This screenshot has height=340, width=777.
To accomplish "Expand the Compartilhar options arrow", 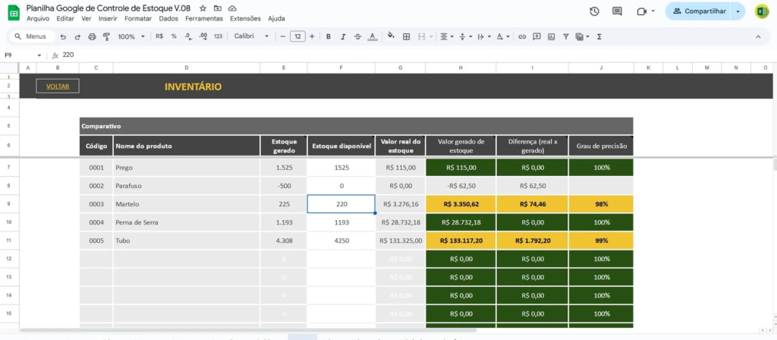I will click(x=738, y=11).
